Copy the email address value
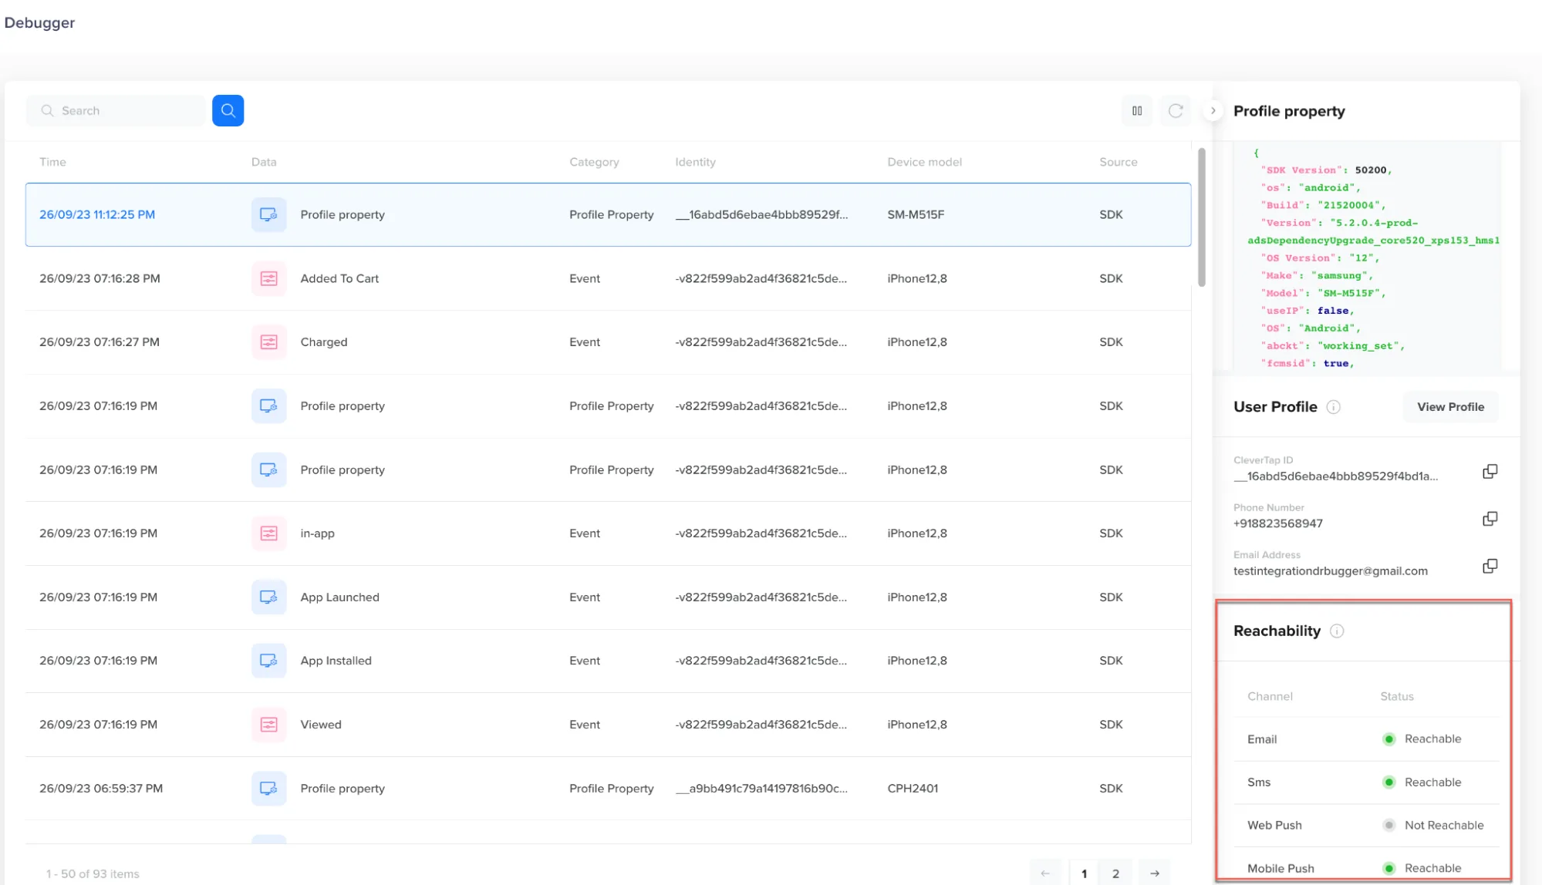1542x885 pixels. pos(1490,566)
